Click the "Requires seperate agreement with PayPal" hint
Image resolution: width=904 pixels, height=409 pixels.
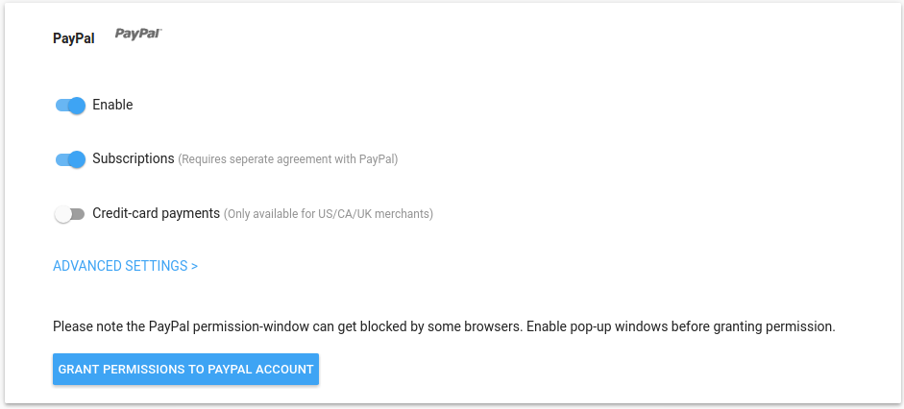[288, 159]
